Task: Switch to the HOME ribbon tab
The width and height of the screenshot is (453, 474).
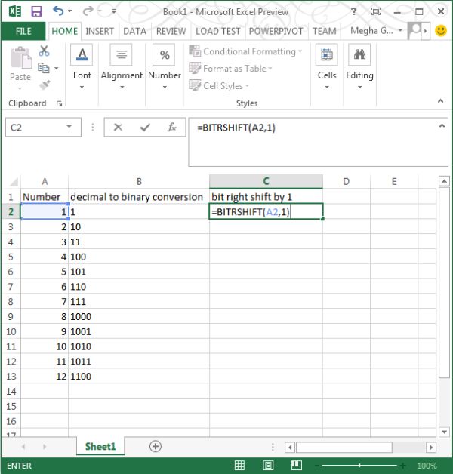Action: (x=65, y=31)
